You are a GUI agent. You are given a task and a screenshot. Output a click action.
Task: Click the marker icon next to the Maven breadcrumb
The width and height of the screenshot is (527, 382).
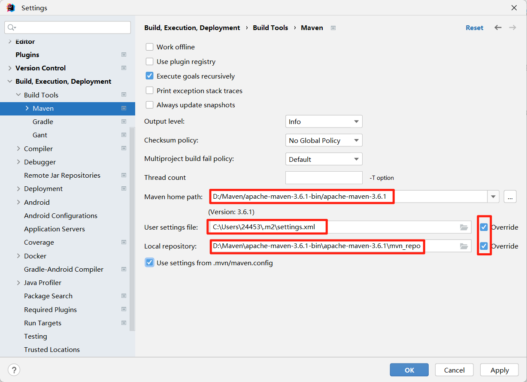pyautogui.click(x=333, y=28)
